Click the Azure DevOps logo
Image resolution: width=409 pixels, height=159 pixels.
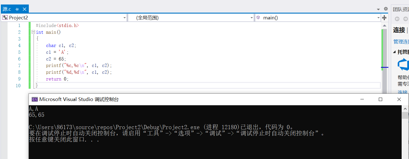[x=403, y=65]
